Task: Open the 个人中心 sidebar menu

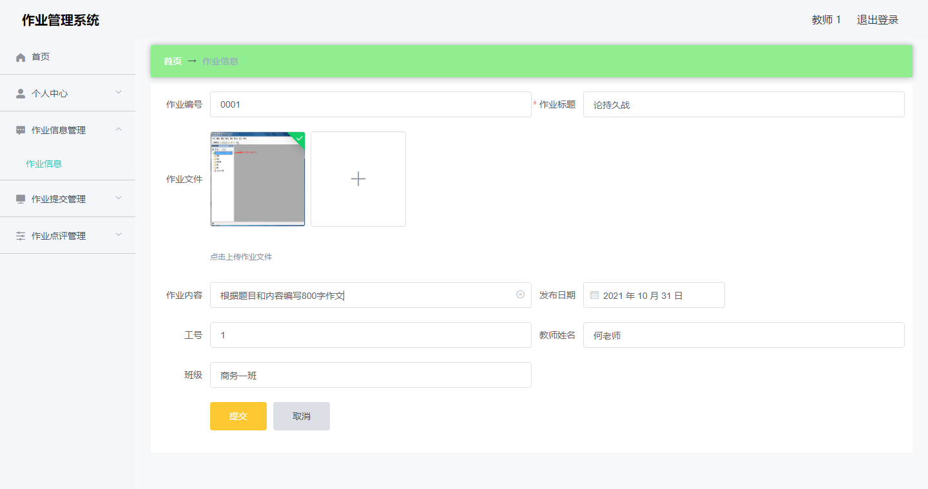Action: pyautogui.click(x=68, y=93)
